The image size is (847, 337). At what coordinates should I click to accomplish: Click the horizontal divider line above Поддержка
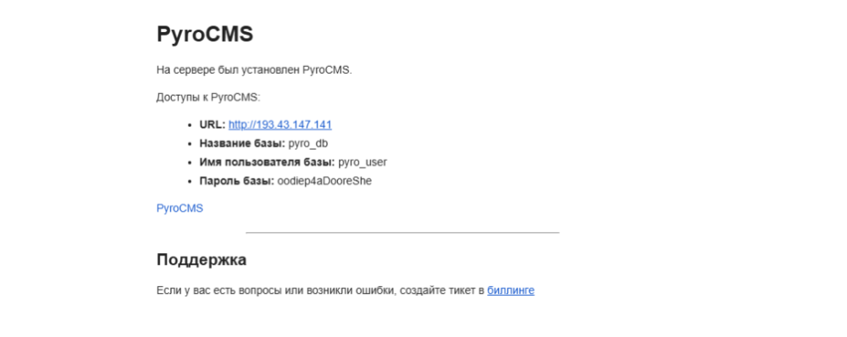click(x=402, y=233)
